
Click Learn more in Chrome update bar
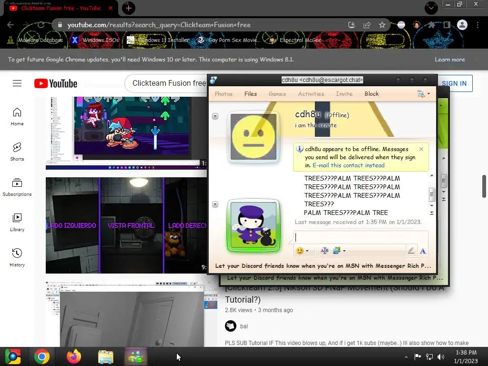(450, 60)
